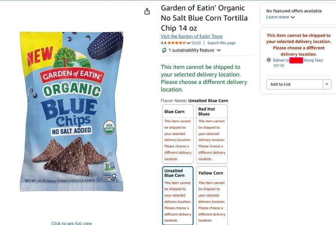
Task: Click the delivery location pin icon
Action: pyautogui.click(x=269, y=60)
